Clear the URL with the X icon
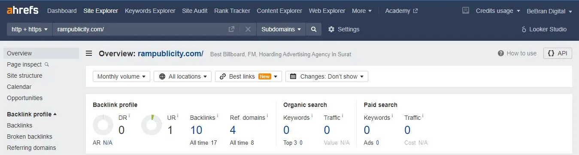This screenshot has width=579, height=155. click(248, 29)
